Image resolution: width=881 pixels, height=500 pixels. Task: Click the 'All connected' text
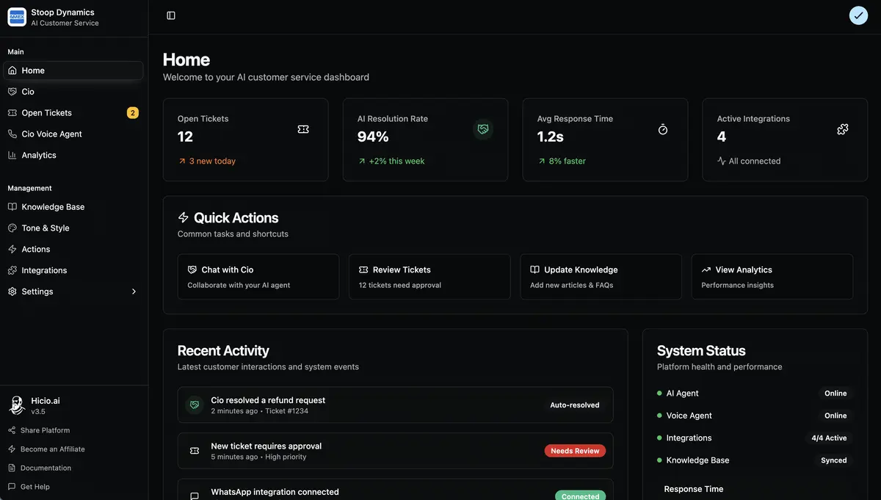coord(755,161)
